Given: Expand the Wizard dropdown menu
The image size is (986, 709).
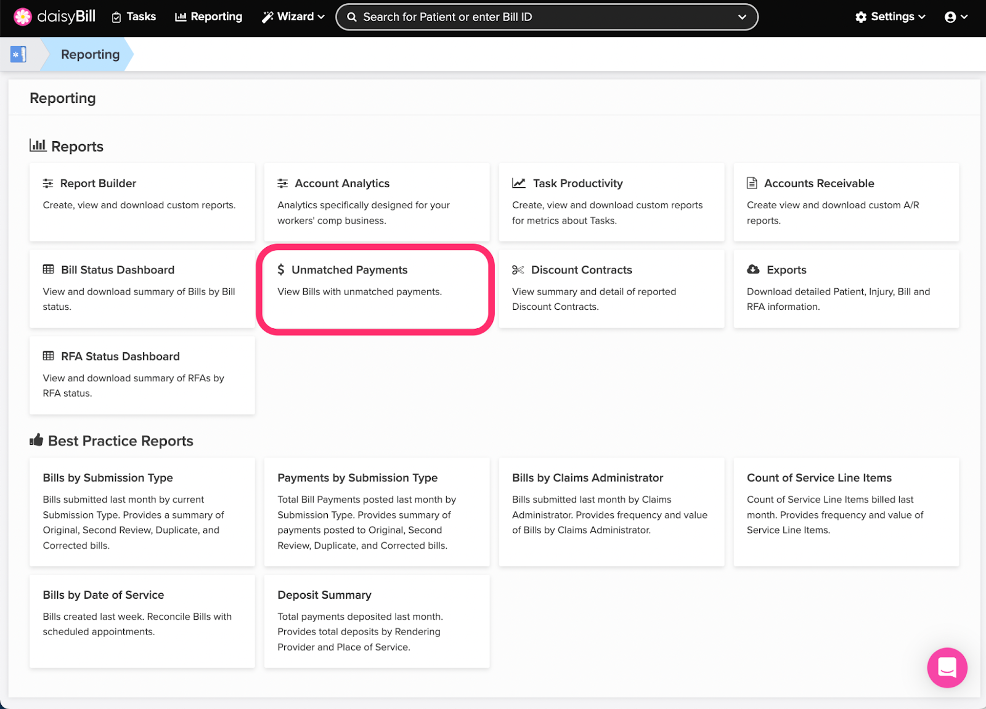Looking at the screenshot, I should click(x=293, y=17).
